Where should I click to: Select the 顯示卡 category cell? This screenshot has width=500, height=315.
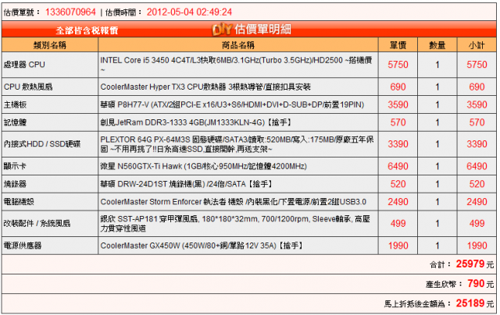pos(50,166)
